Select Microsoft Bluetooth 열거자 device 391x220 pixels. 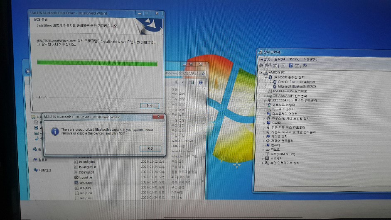click(297, 86)
